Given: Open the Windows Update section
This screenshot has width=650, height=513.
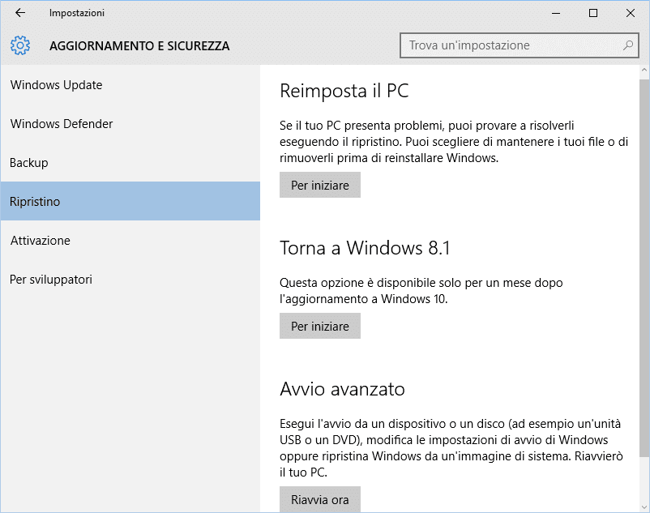Looking at the screenshot, I should [56, 85].
